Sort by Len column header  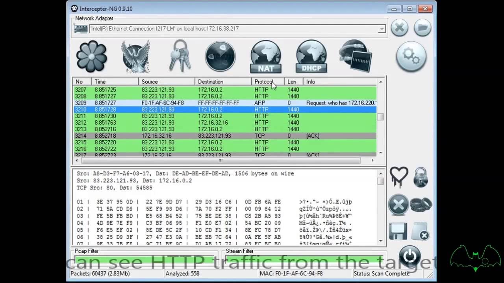(x=294, y=82)
